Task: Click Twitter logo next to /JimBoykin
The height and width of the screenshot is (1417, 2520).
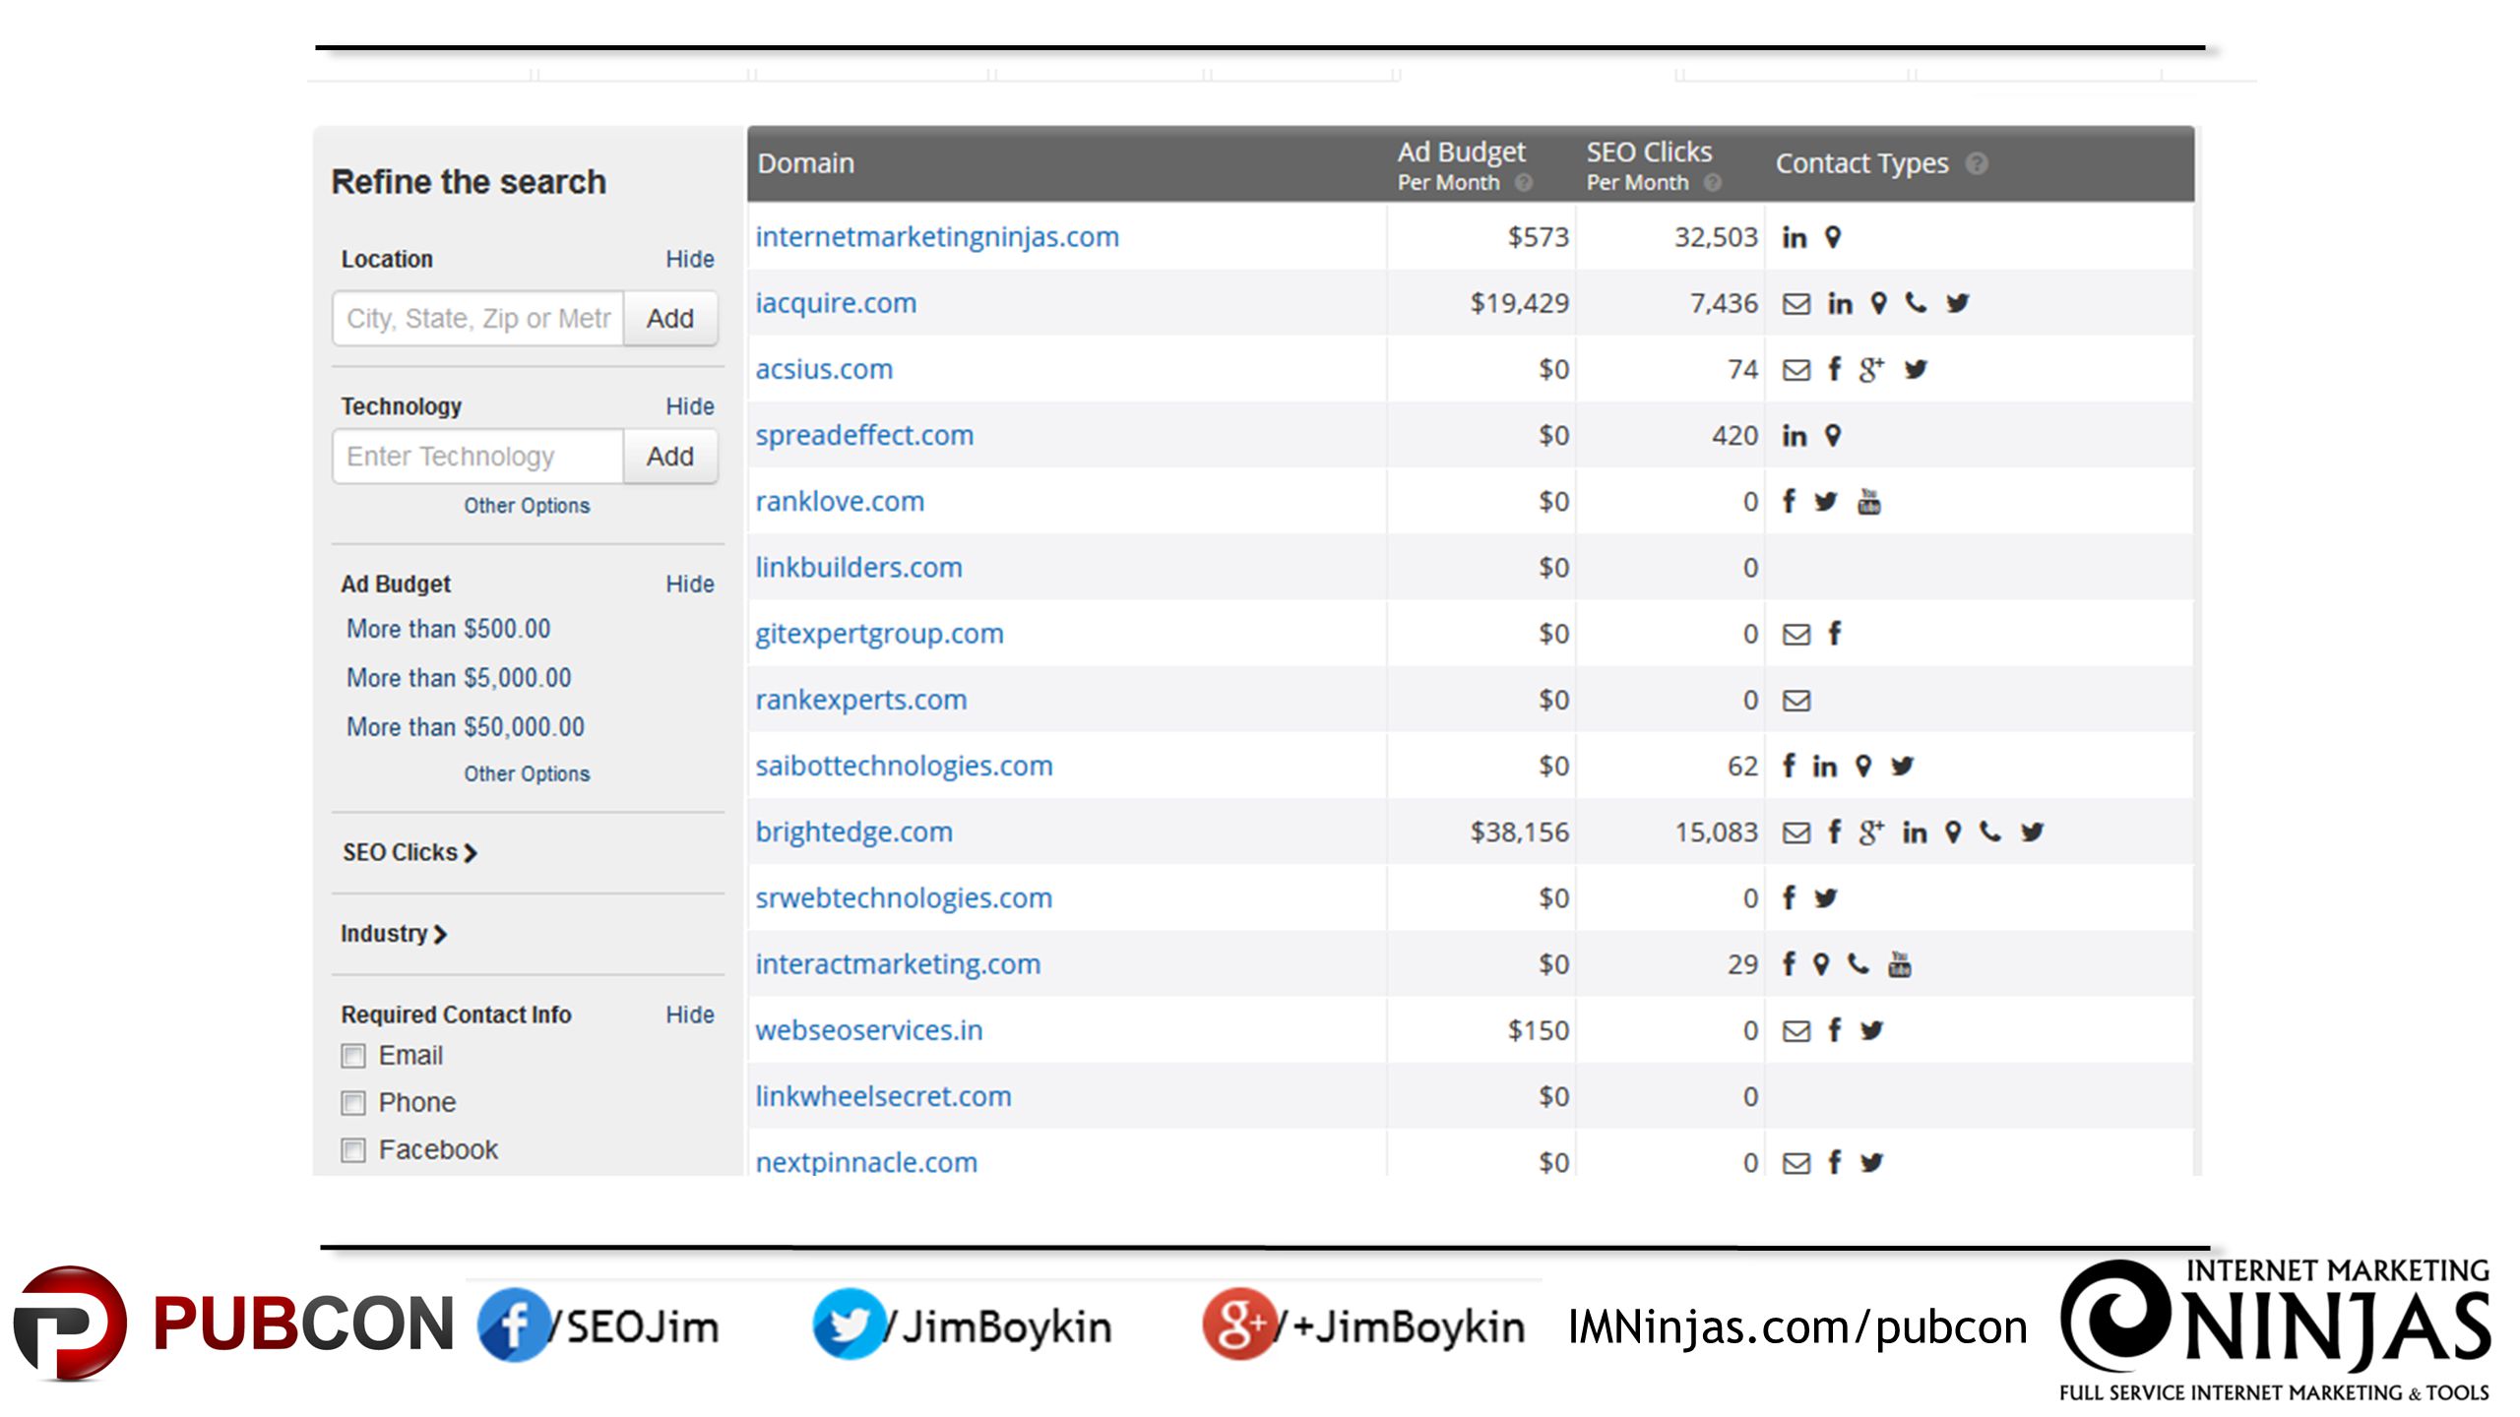Action: click(x=849, y=1325)
